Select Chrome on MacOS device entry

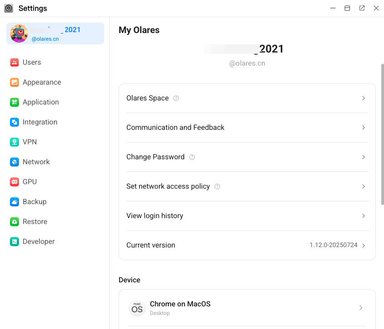click(247, 308)
